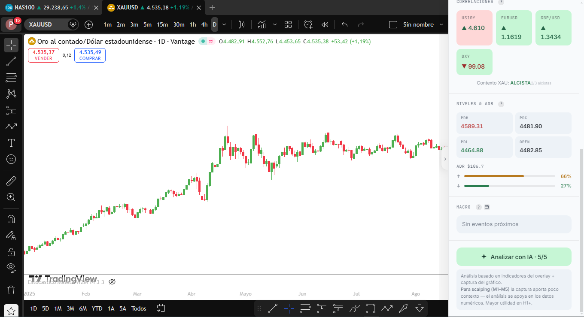This screenshot has height=317, width=584.
Task: Open the pattern tools in left sidebar
Action: click(x=11, y=94)
